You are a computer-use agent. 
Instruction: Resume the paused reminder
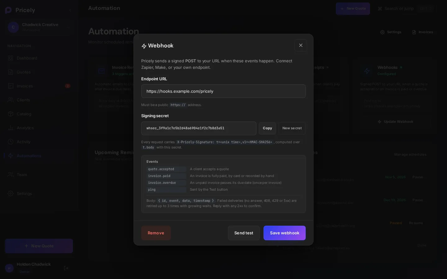point(416,223)
